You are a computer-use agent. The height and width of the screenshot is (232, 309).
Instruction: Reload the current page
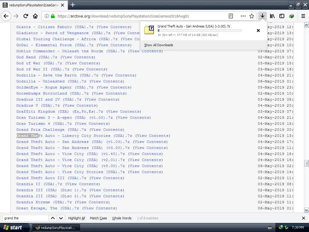click(26, 16)
